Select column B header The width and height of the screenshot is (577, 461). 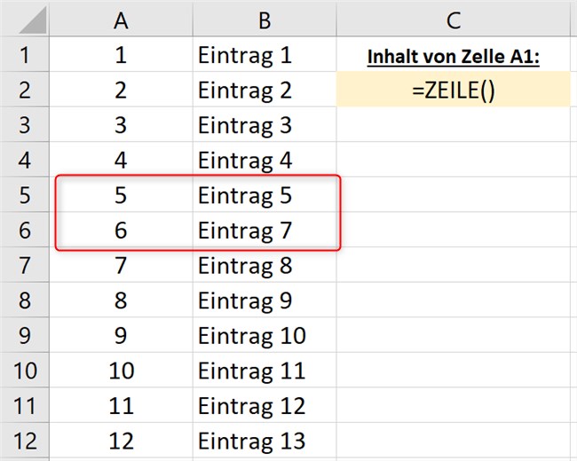click(x=265, y=19)
